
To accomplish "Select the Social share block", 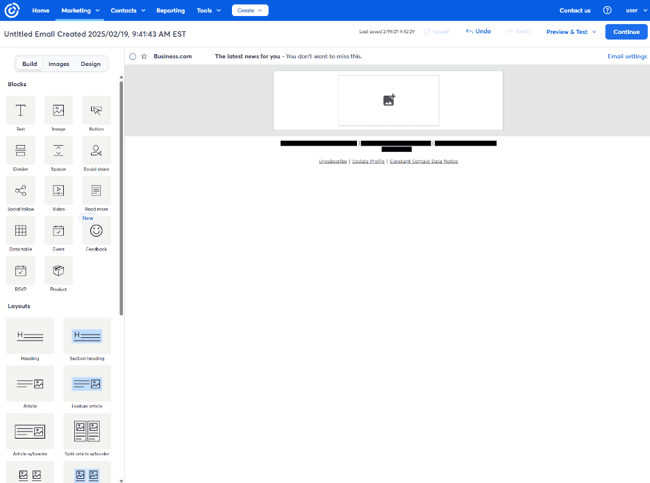I will [97, 151].
